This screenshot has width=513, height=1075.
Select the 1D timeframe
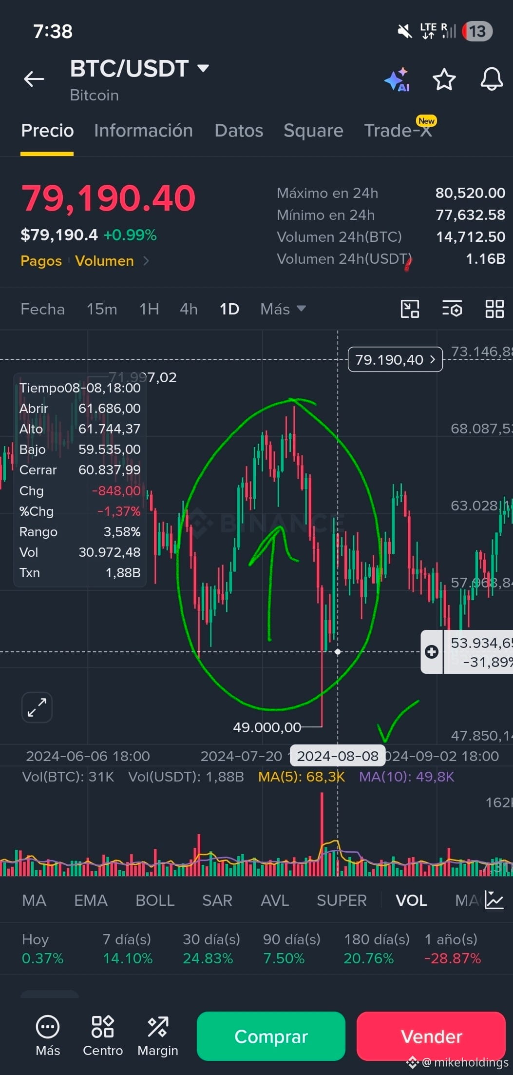coord(229,309)
